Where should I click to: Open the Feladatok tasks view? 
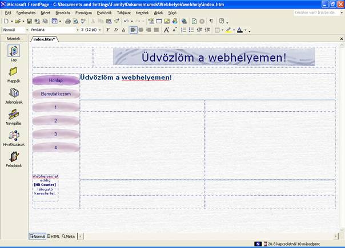pos(14,157)
